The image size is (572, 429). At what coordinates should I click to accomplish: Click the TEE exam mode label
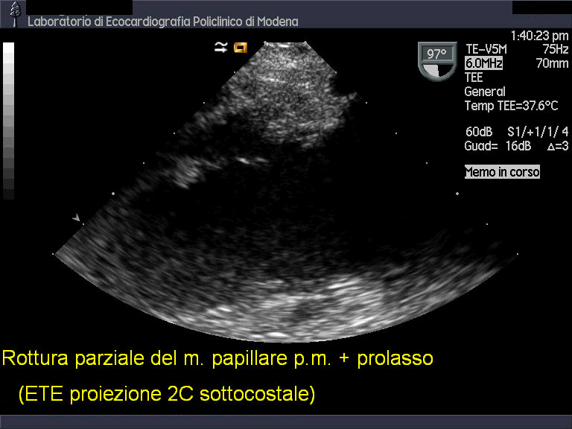[474, 77]
